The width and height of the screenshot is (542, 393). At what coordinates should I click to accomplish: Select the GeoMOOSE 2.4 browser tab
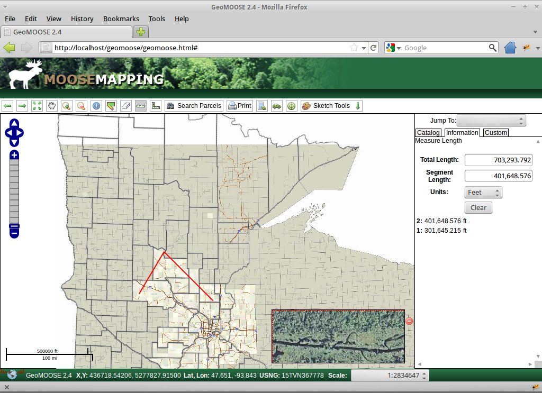66,32
